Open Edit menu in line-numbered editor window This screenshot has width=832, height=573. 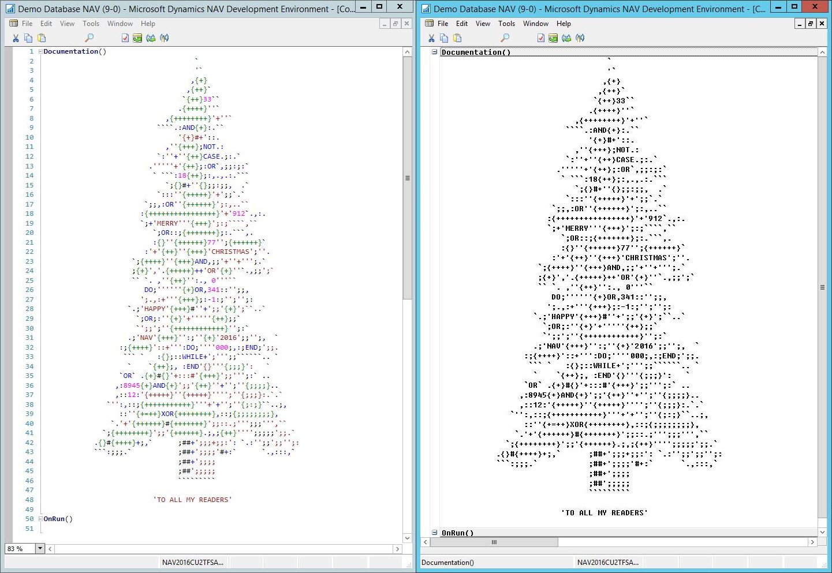(46, 24)
